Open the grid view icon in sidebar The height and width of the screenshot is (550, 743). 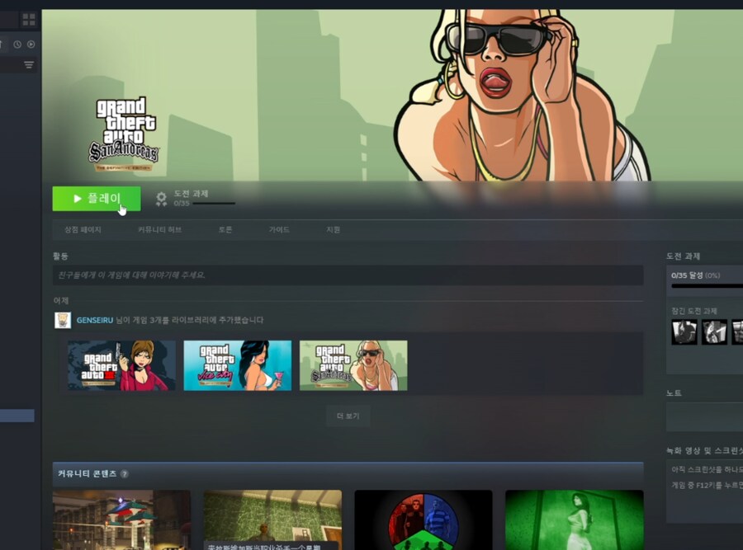(29, 19)
